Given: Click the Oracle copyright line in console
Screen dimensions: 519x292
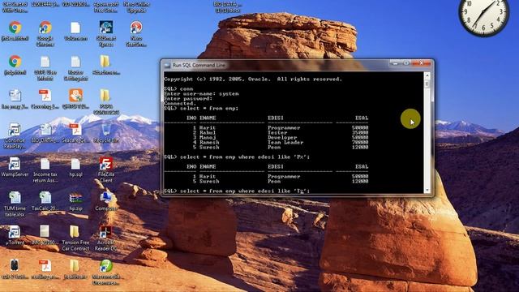Looking at the screenshot, I should (x=253, y=79).
